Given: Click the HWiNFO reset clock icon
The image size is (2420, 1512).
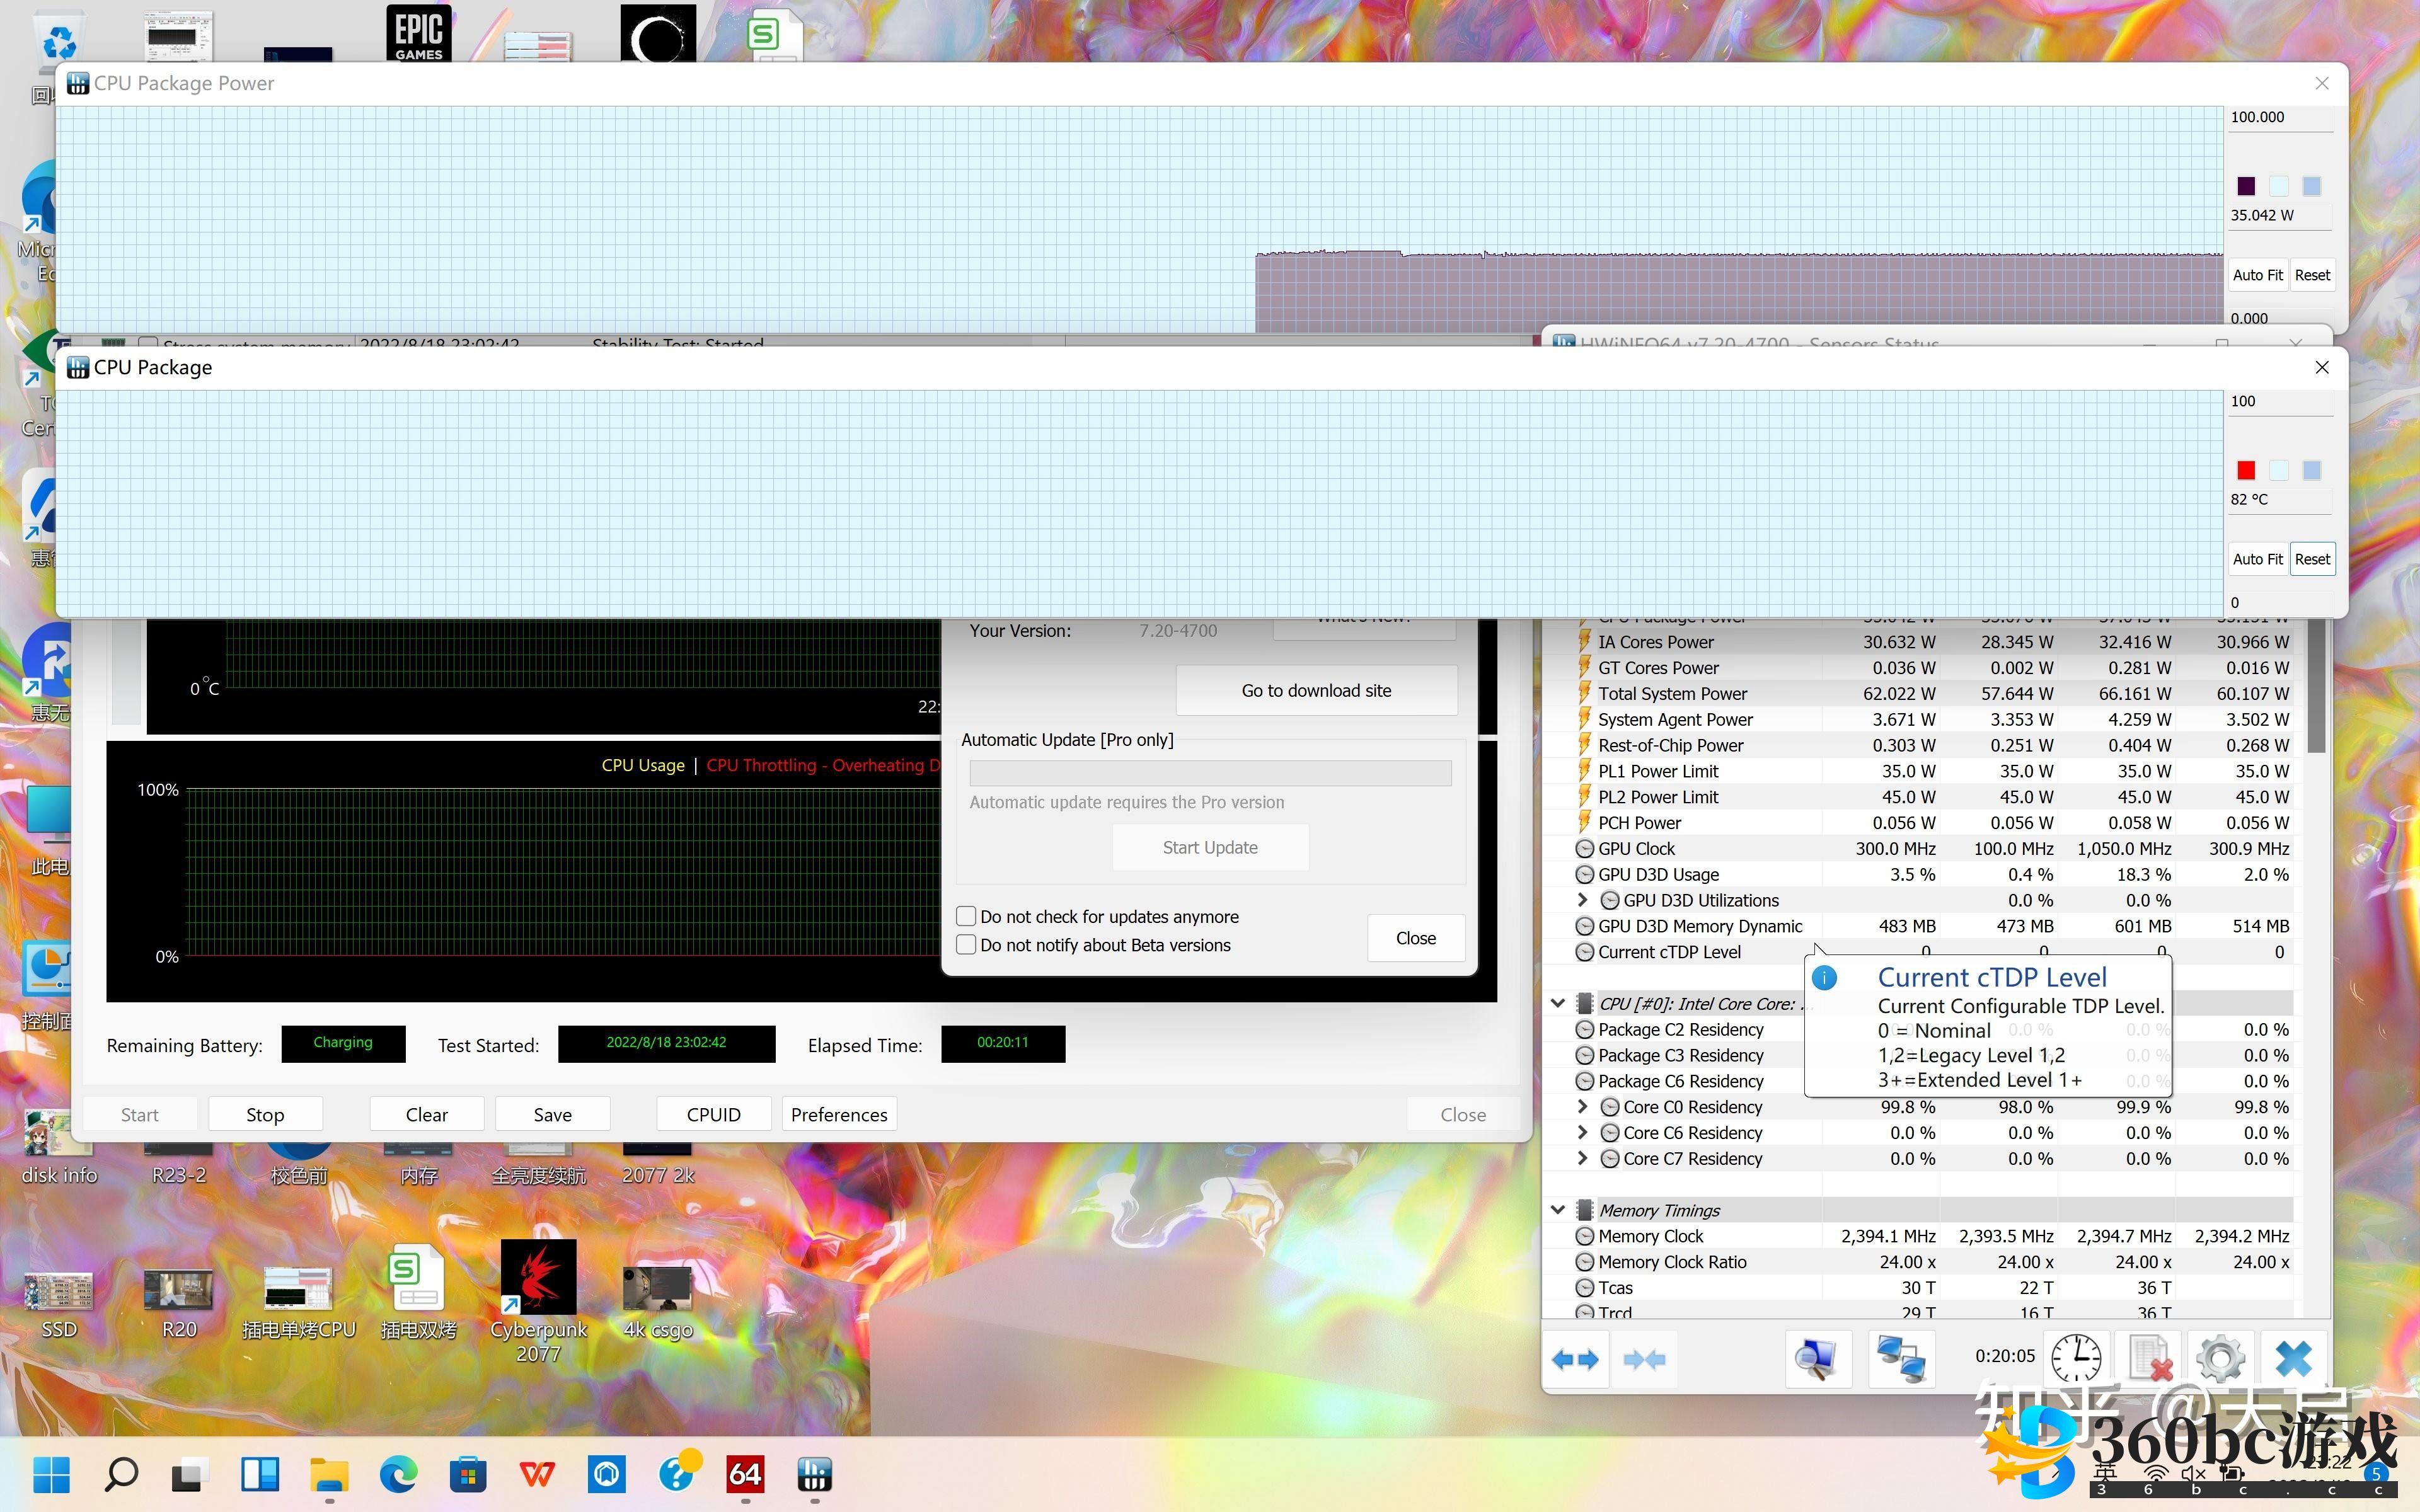Looking at the screenshot, I should (2076, 1359).
